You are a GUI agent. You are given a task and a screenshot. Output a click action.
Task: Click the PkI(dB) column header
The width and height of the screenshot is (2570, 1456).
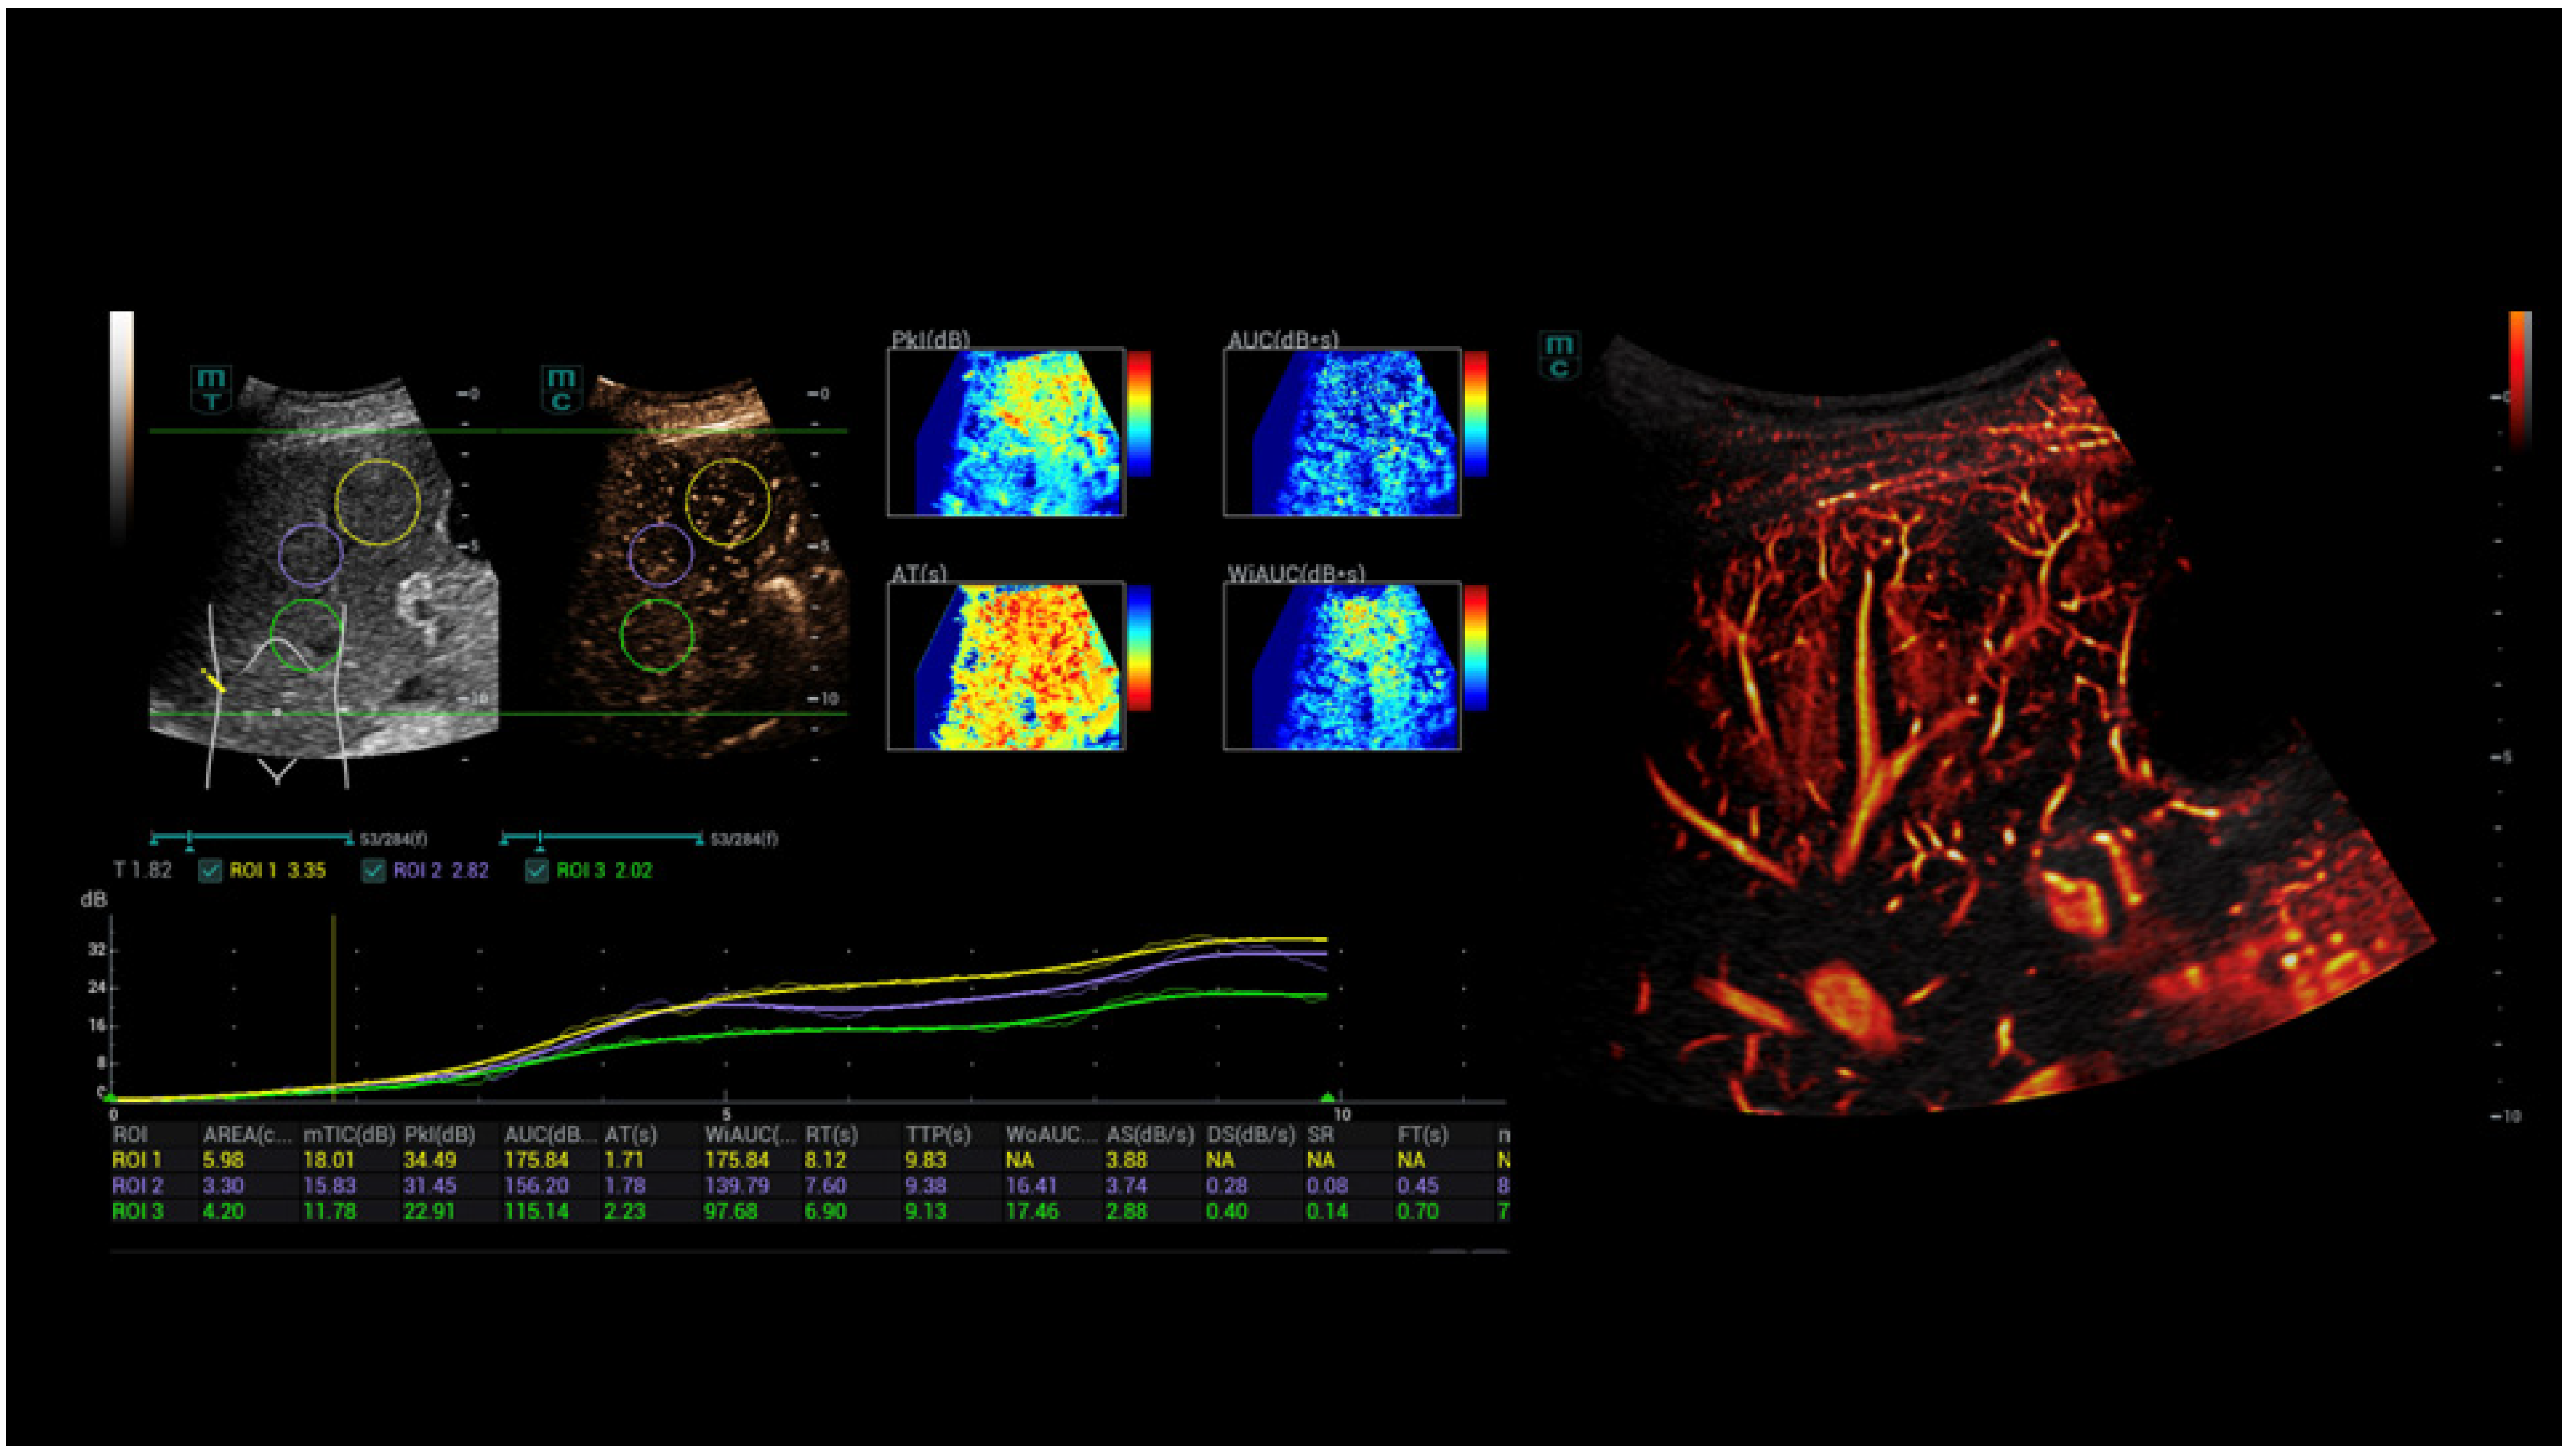coord(439,1135)
